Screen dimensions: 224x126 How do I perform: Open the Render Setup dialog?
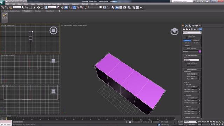[x=134, y=7]
